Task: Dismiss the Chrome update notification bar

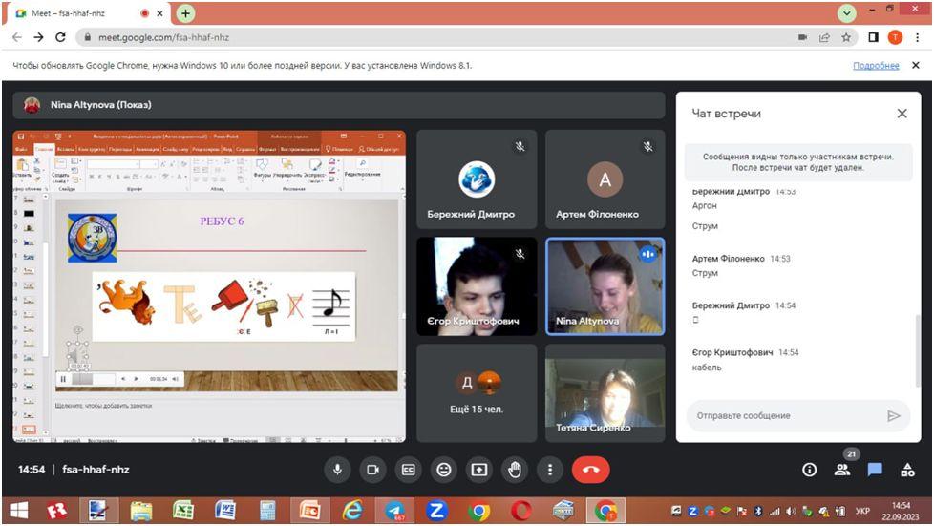Action: [916, 66]
